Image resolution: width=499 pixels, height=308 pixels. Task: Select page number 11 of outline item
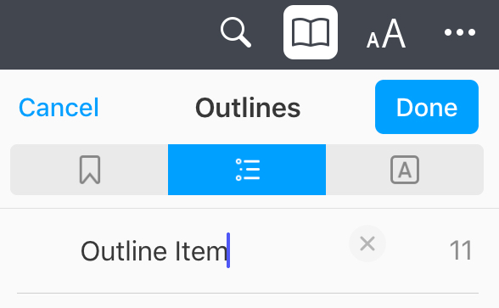pos(461,251)
